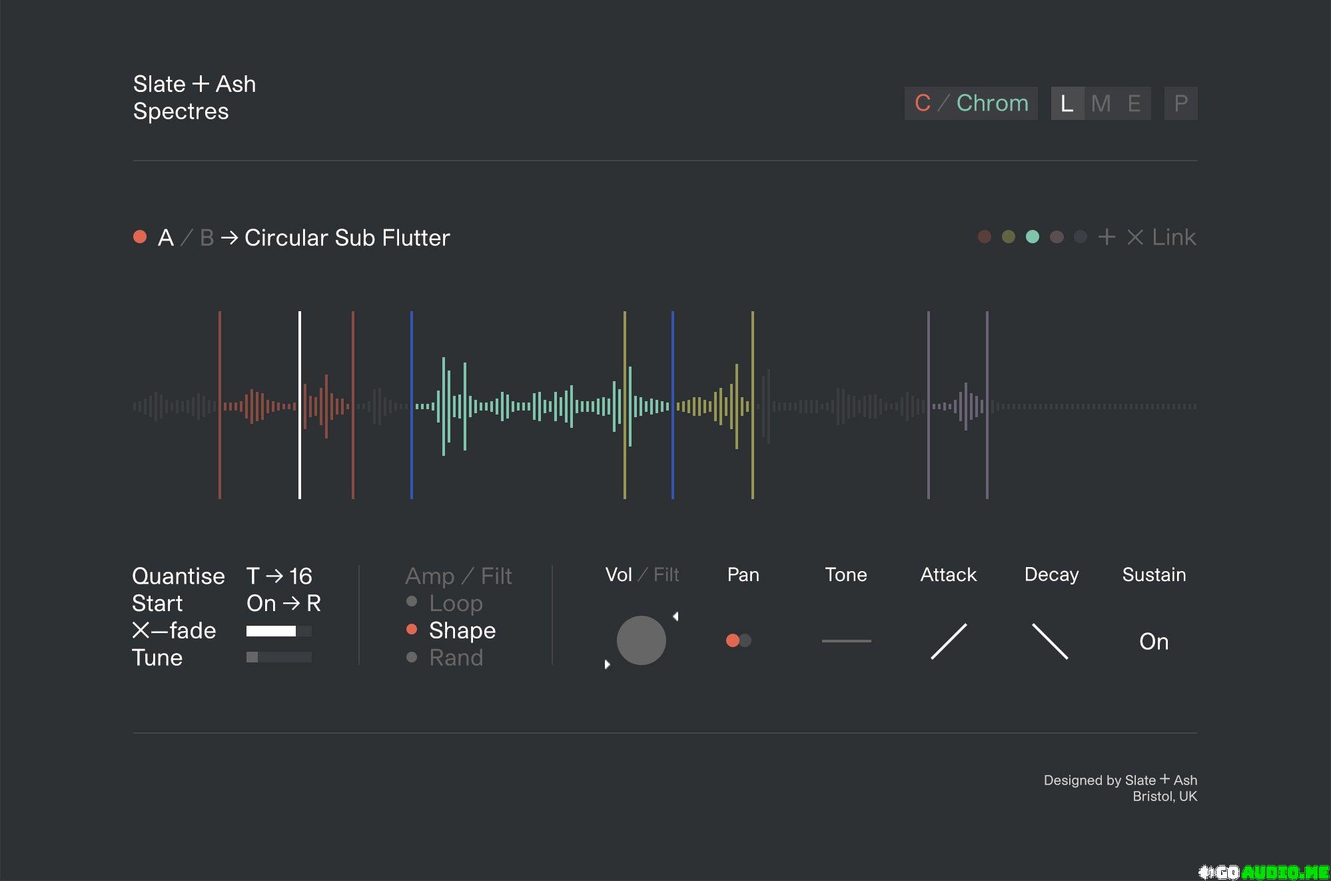Open the P page tab
Image resolution: width=1331 pixels, height=881 pixels.
(x=1180, y=103)
